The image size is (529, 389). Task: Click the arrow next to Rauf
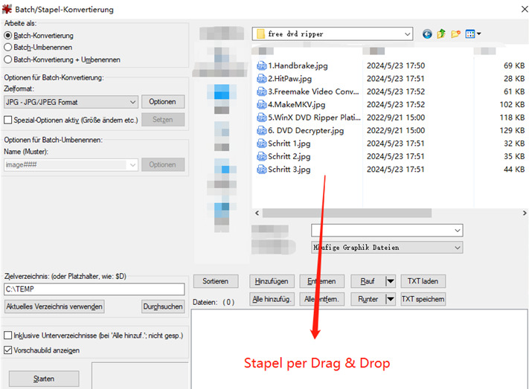click(x=390, y=281)
